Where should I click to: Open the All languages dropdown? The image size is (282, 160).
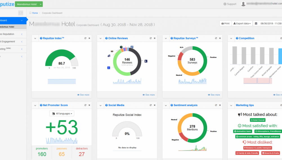tap(62, 113)
